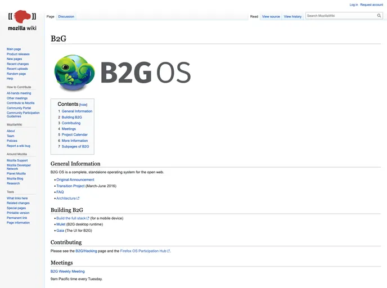Click the Log in link
The width and height of the screenshot is (387, 288).
[x=353, y=4]
